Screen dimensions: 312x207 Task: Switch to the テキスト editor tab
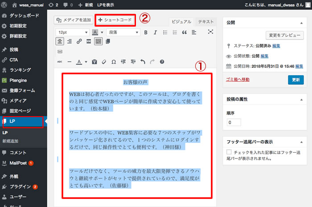(205, 21)
